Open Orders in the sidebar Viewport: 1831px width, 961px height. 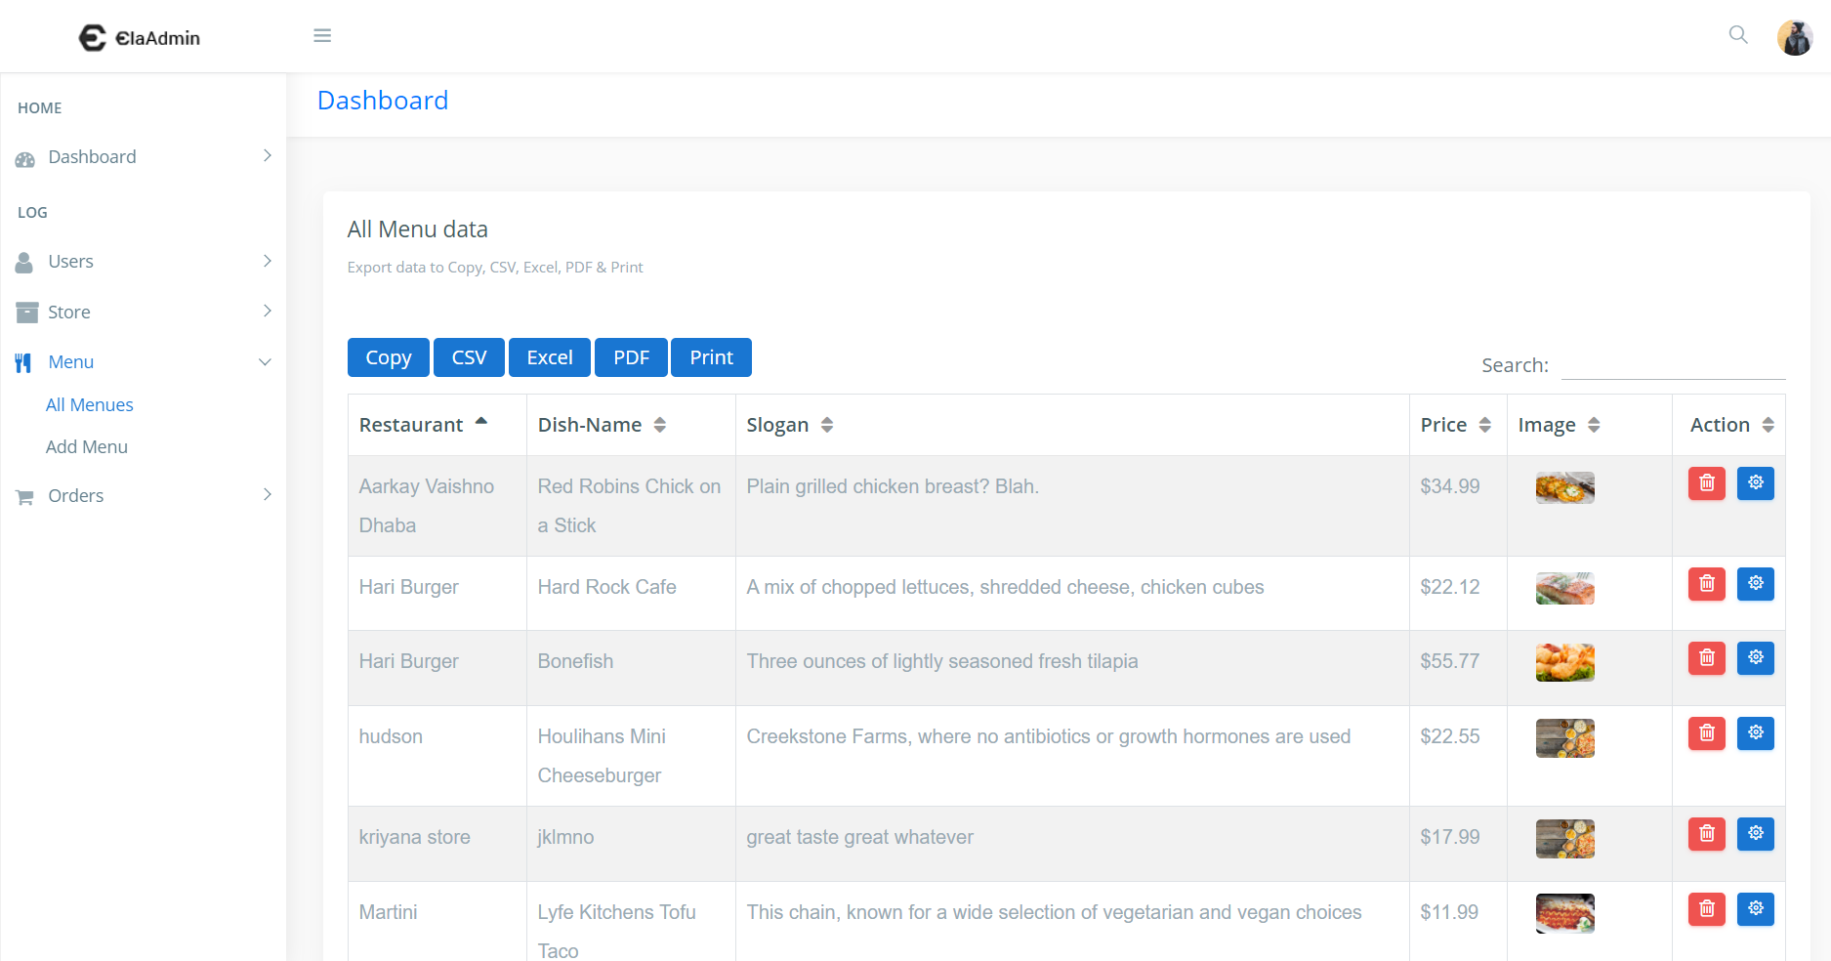click(x=144, y=496)
